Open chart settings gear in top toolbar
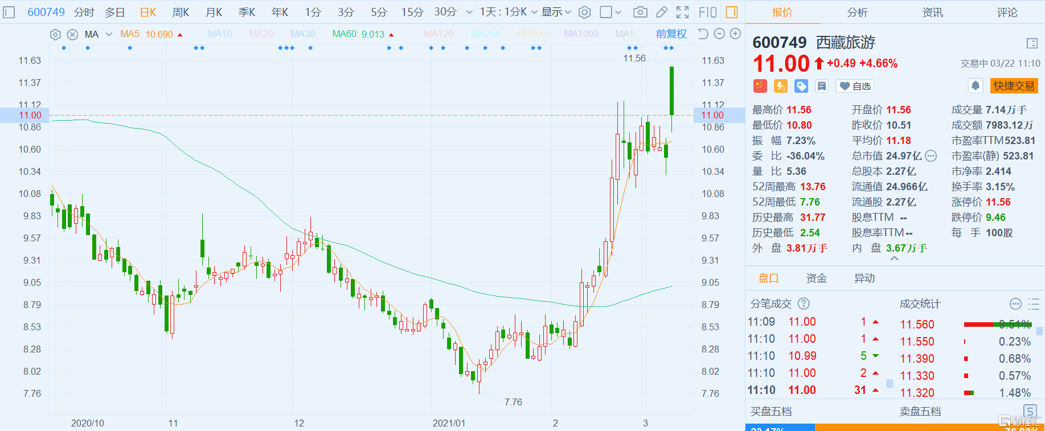 [x=584, y=12]
